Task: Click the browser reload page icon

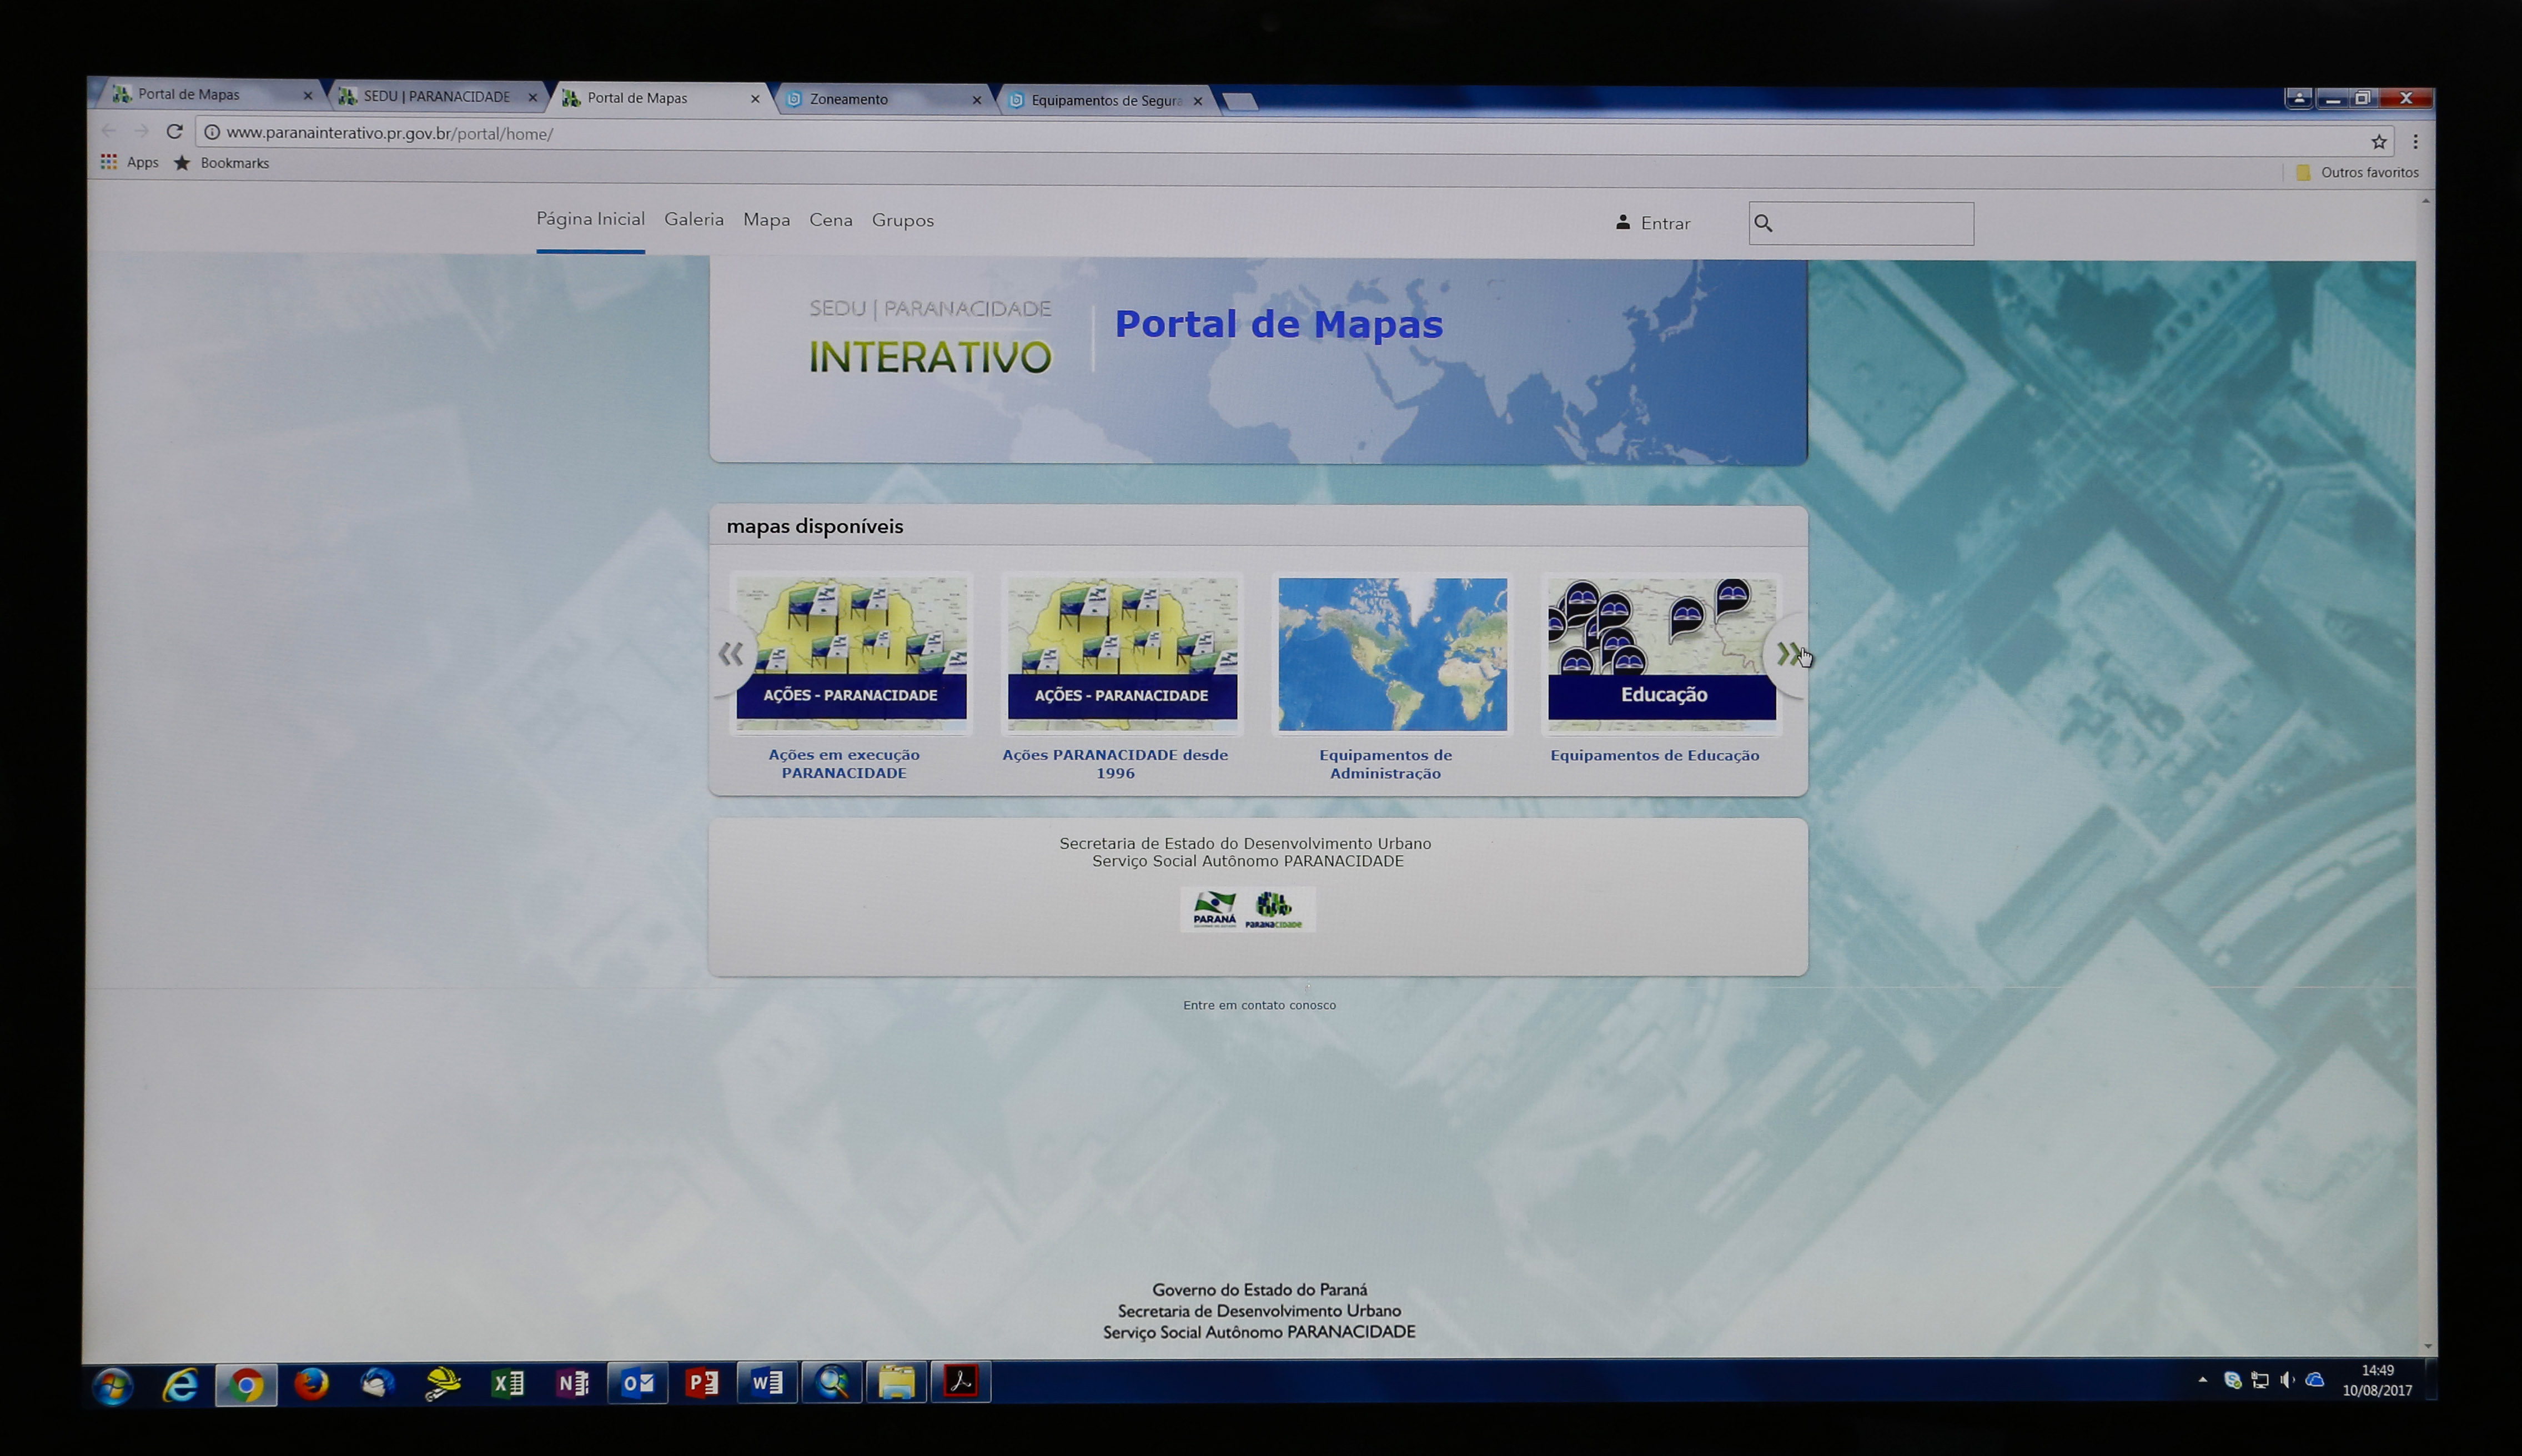Action: point(175,131)
